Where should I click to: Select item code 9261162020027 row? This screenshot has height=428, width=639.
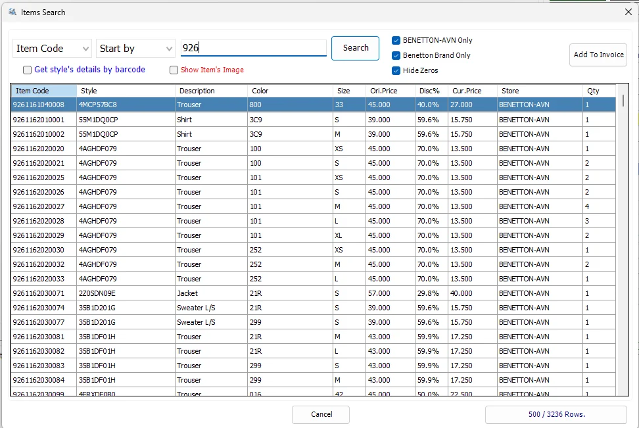(313, 206)
